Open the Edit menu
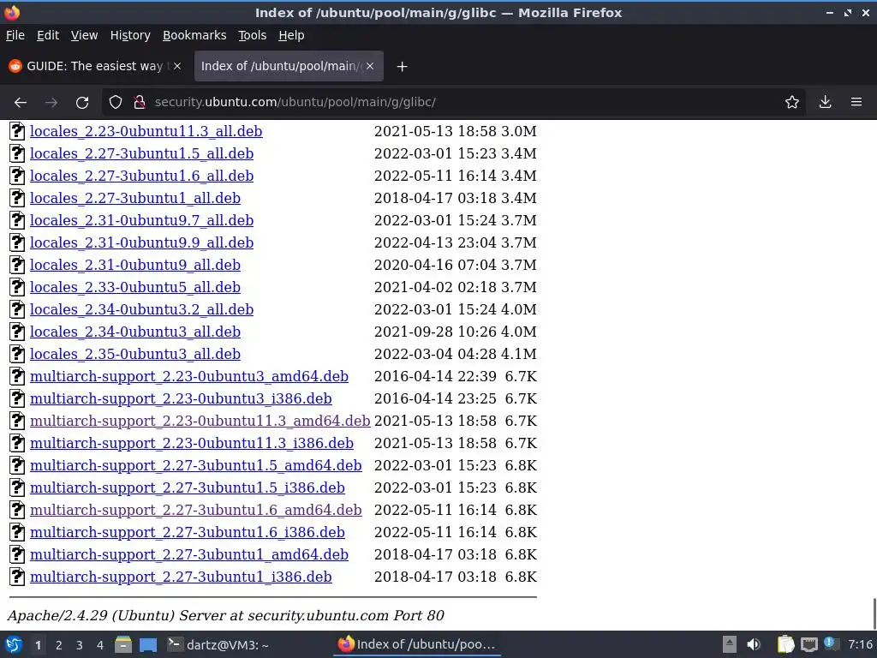 click(48, 35)
